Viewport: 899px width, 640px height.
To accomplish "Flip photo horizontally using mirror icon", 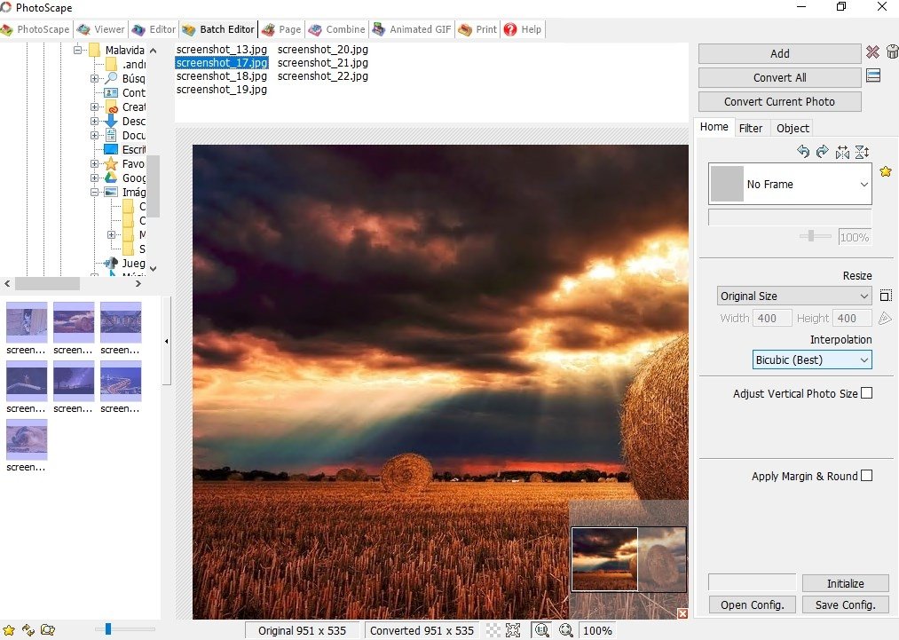I will click(842, 152).
